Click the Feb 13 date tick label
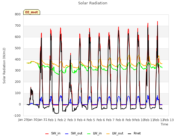The height and width of the screenshot is (139, 186). [169, 120]
